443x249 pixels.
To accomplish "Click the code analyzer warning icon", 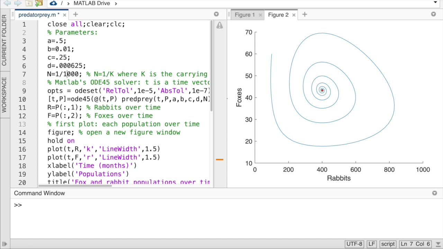I will tap(220, 25).
